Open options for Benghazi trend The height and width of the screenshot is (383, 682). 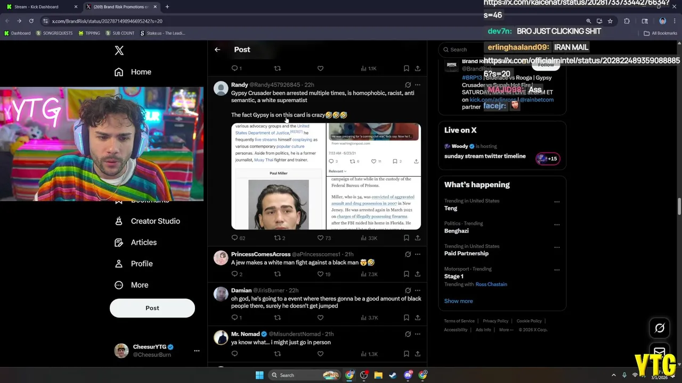[x=557, y=224]
